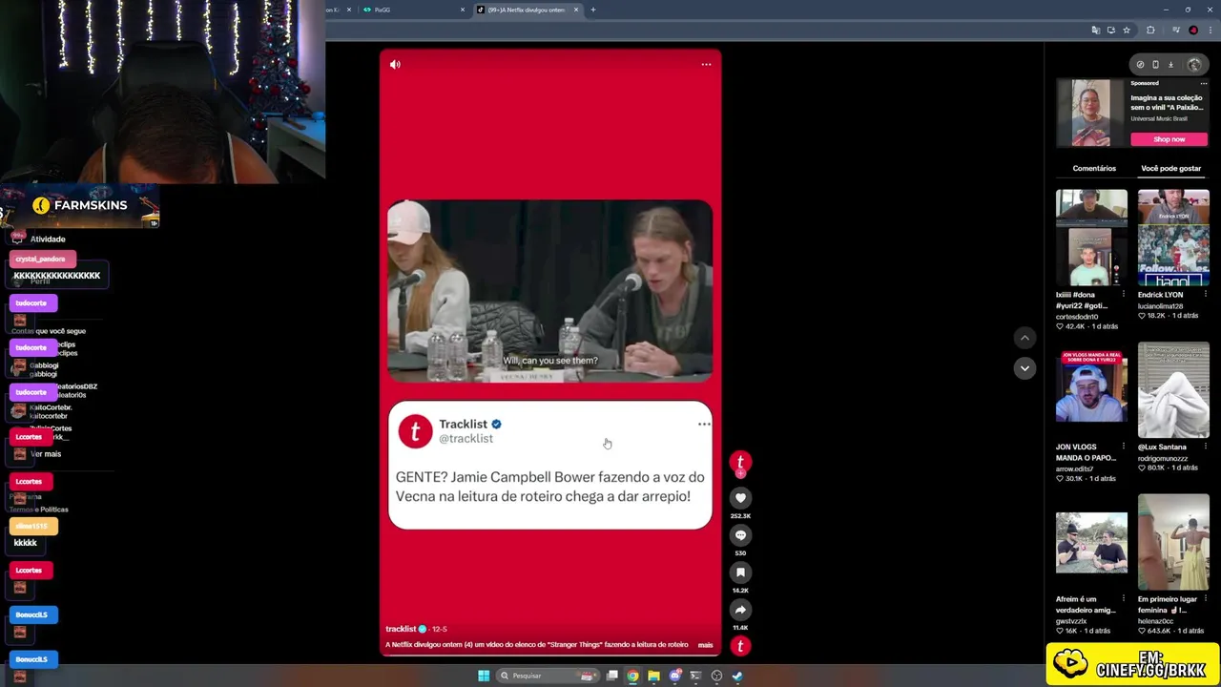This screenshot has width=1221, height=687.
Task: Open a new browser tab
Action: click(x=592, y=10)
